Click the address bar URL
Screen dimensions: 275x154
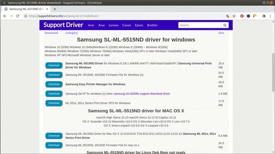(x=64, y=16)
